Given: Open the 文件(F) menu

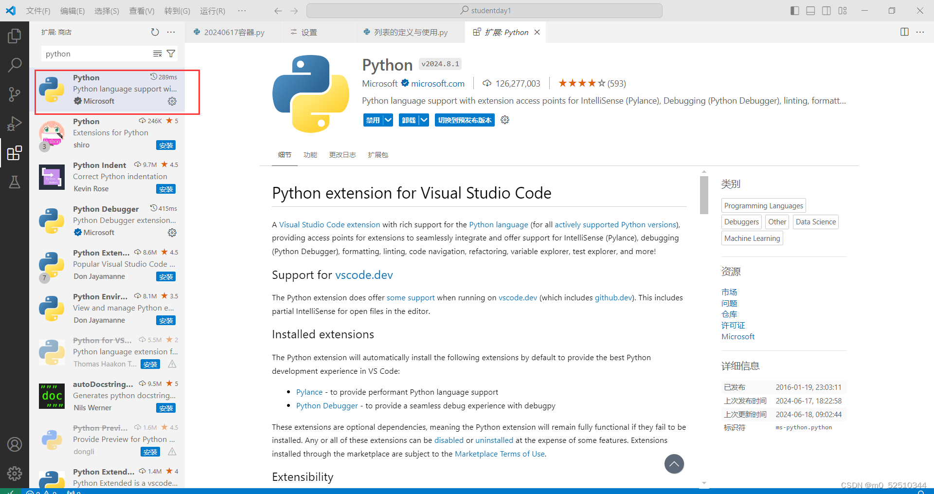Looking at the screenshot, I should 38,11.
